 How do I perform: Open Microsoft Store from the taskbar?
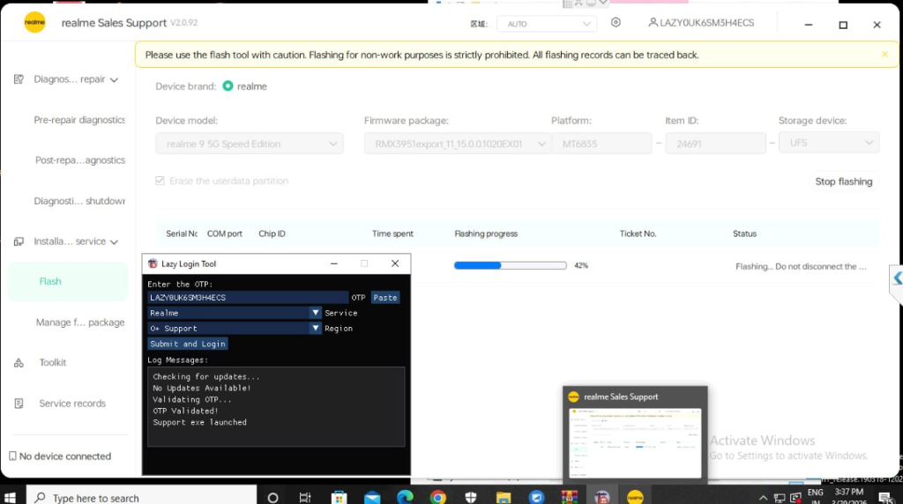(x=340, y=498)
